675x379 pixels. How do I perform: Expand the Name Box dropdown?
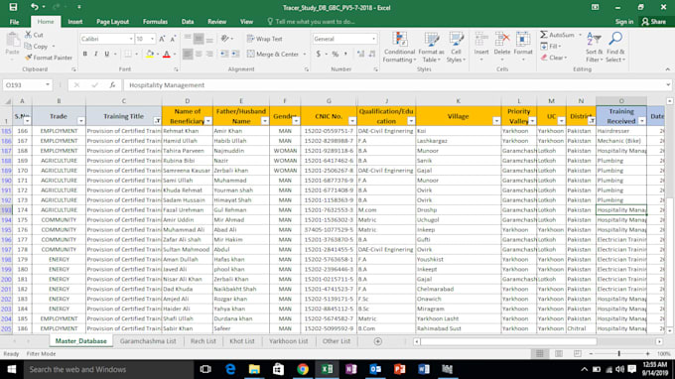click(x=48, y=84)
